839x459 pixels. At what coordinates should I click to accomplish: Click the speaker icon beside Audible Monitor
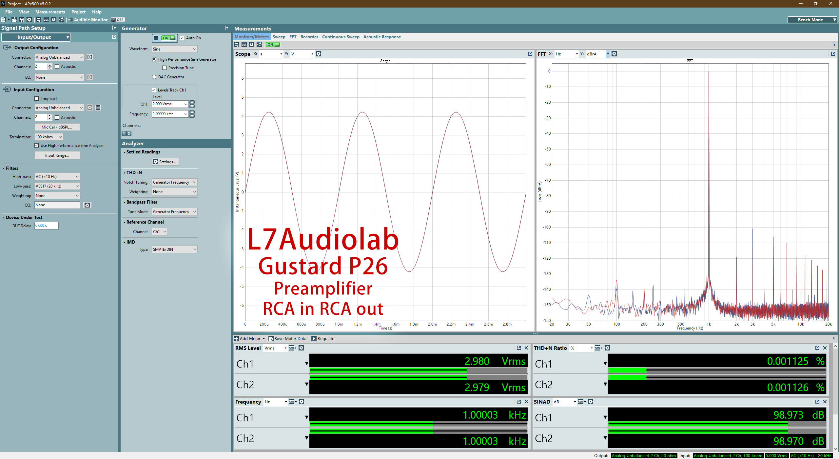[x=70, y=20]
